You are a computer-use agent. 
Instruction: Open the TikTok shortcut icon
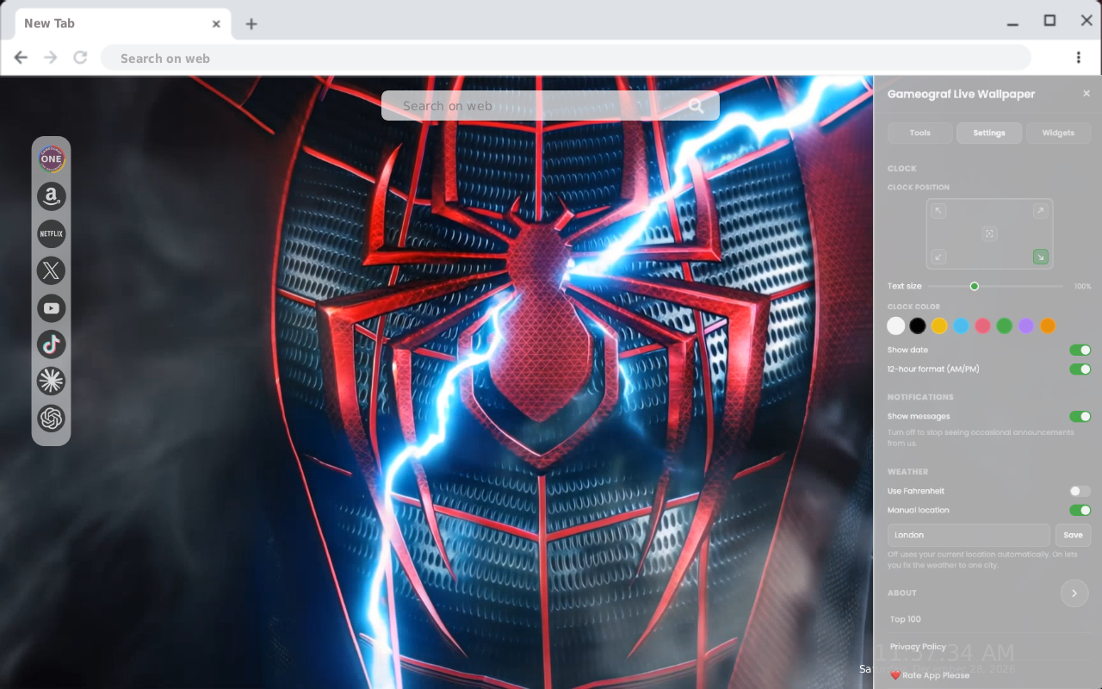coord(52,344)
